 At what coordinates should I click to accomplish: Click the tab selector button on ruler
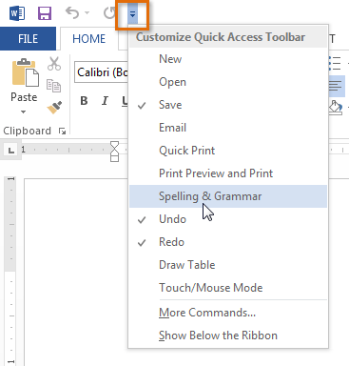(x=11, y=150)
